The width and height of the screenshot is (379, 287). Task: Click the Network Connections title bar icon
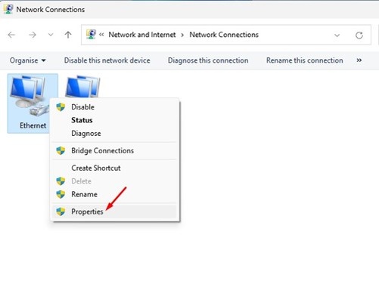pos(8,9)
